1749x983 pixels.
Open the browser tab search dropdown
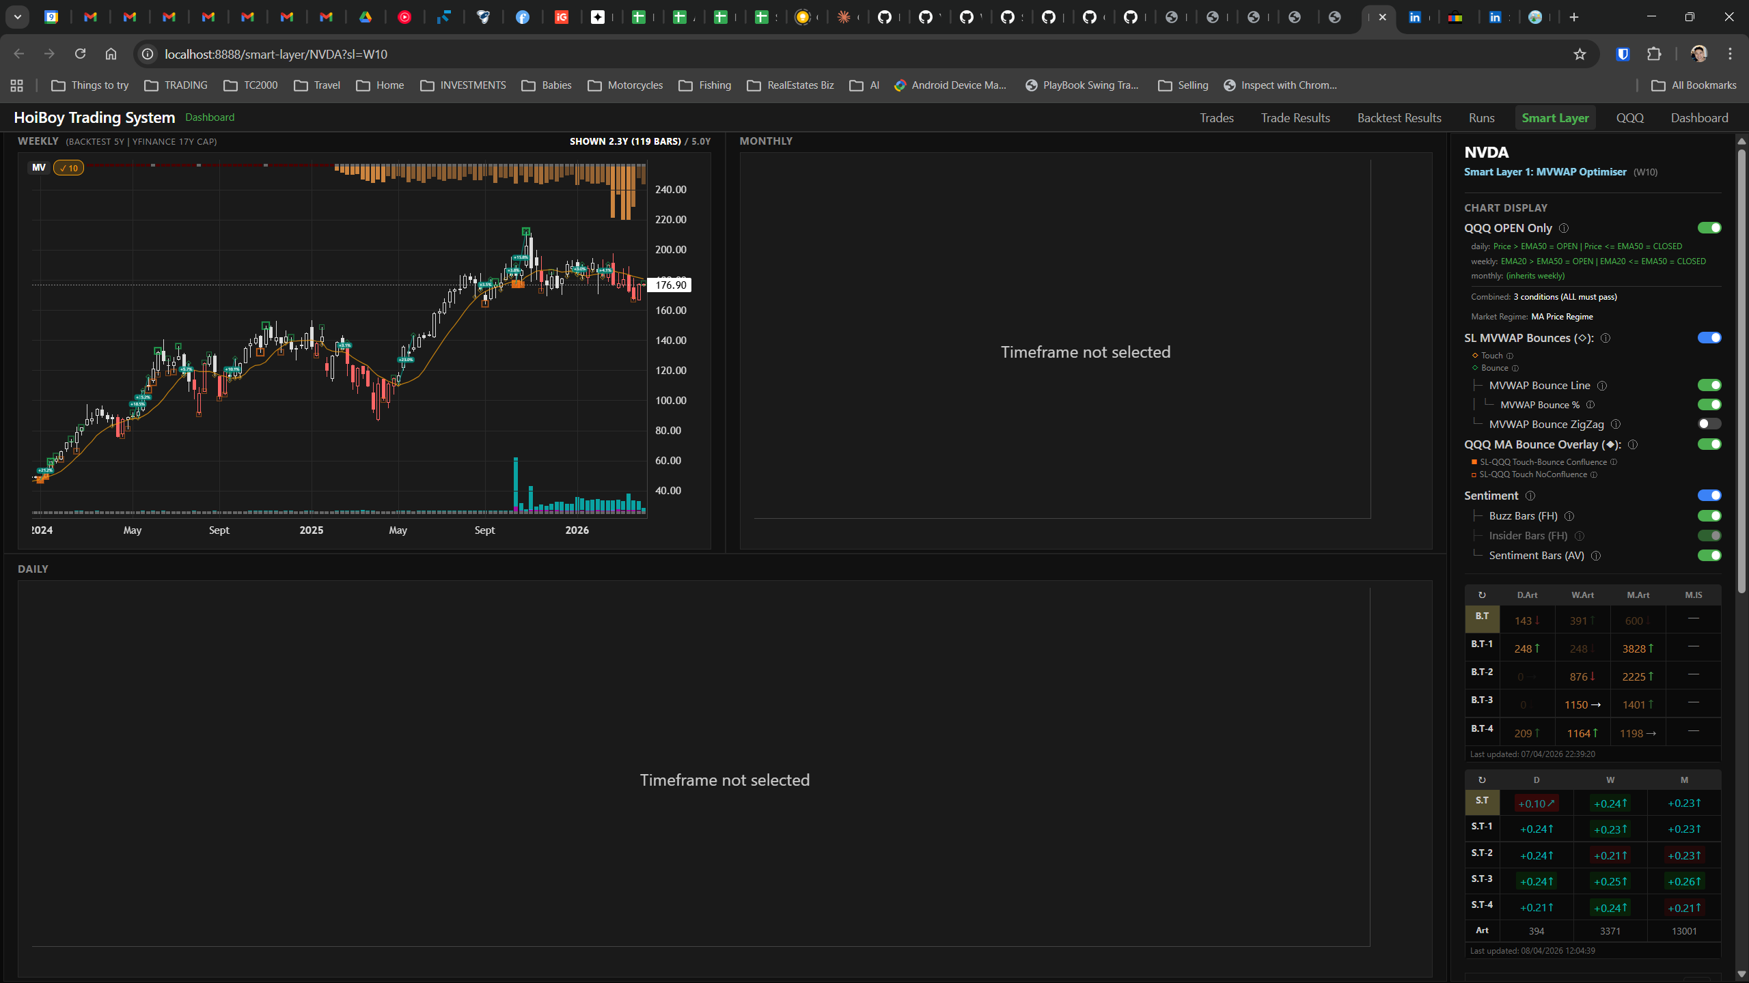[18, 17]
